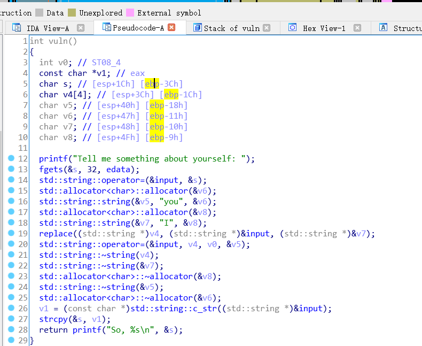
Task: Click the "Tell me something about yourself" string
Action: tap(159, 159)
